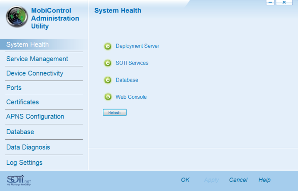Open the Database sidebar section

pyautogui.click(x=20, y=132)
